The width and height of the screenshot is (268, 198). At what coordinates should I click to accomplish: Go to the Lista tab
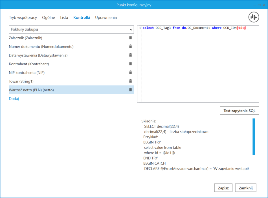coord(64,18)
